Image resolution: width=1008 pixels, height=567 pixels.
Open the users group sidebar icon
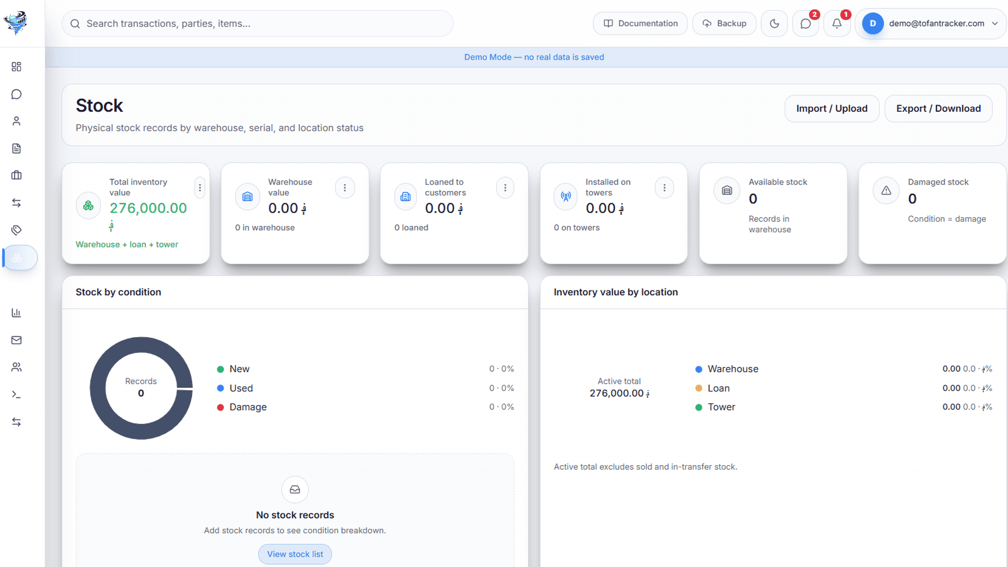[x=16, y=367]
